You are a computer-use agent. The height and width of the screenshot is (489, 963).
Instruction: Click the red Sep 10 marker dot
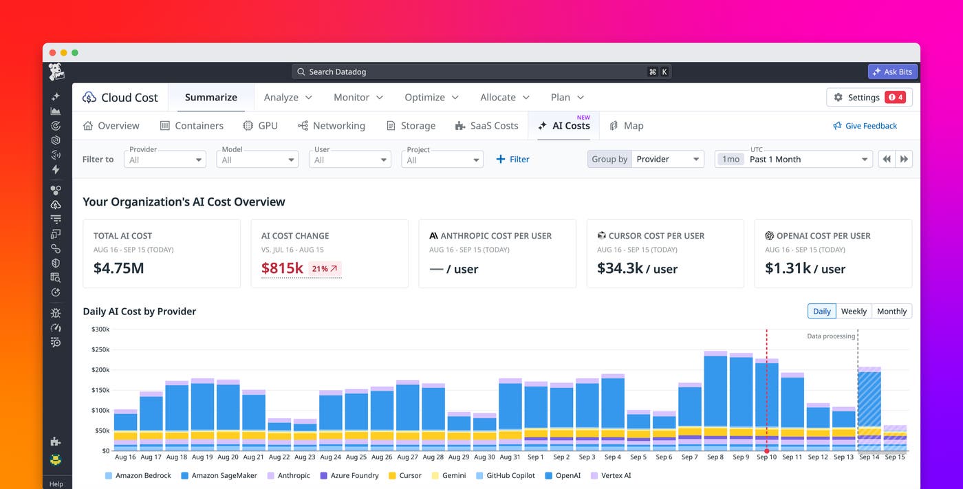tap(767, 450)
